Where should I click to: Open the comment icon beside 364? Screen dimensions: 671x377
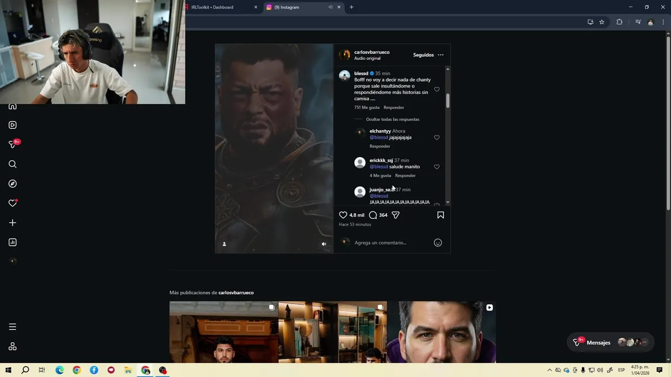click(373, 215)
